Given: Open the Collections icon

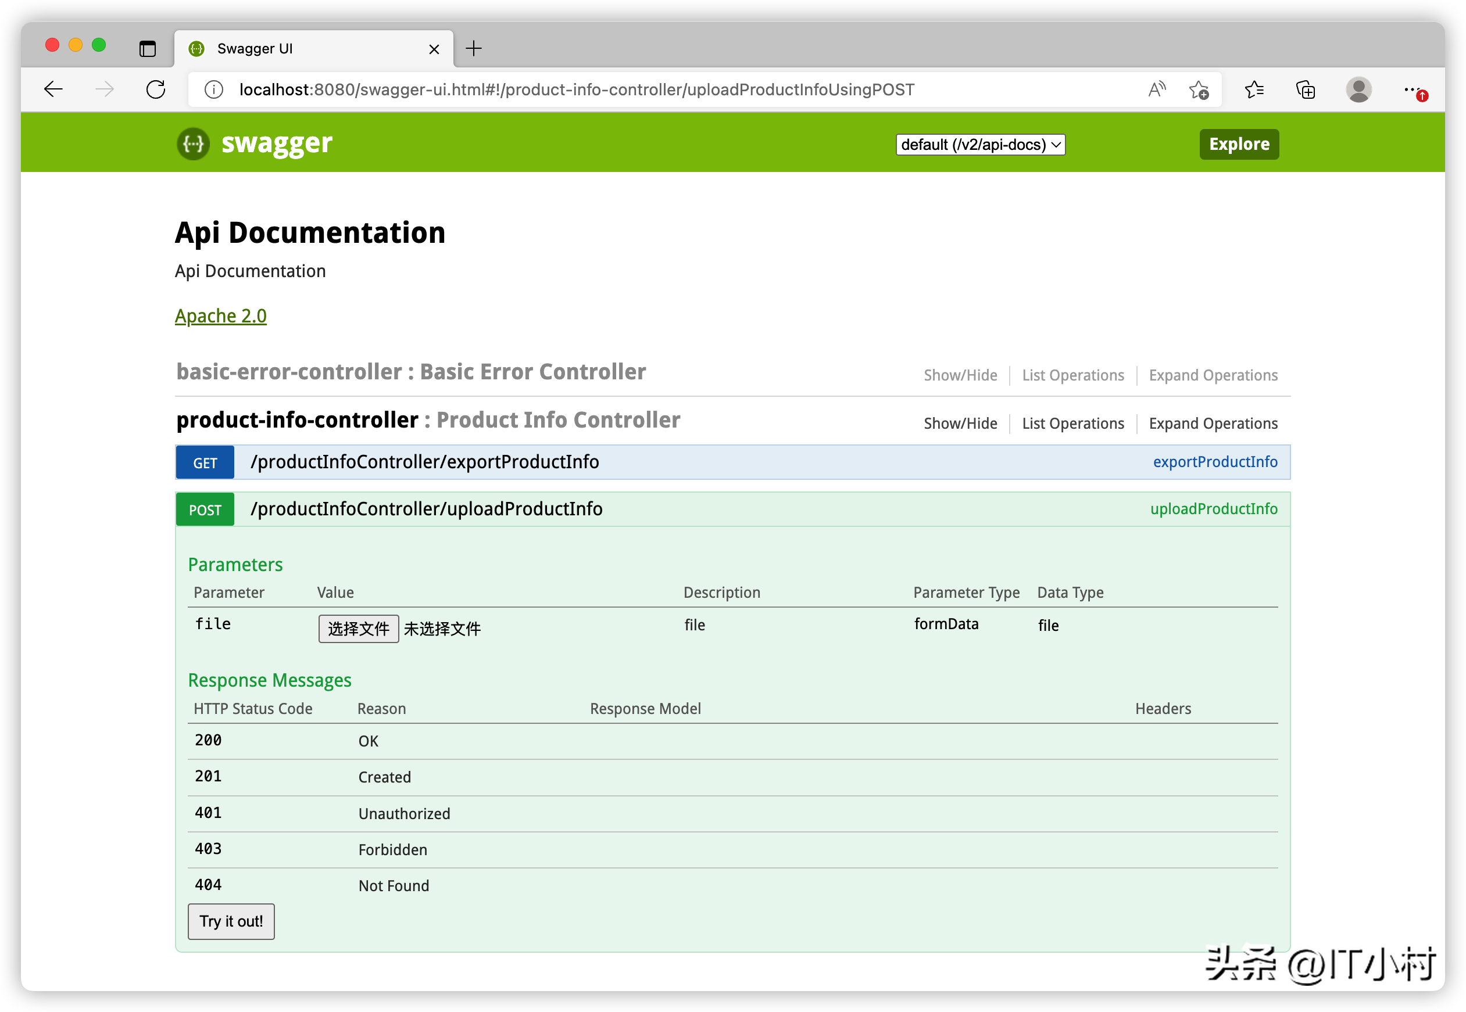Looking at the screenshot, I should [1306, 89].
